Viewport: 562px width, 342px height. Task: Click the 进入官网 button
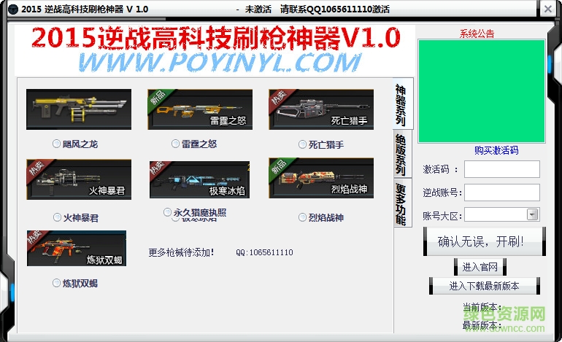[480, 267]
